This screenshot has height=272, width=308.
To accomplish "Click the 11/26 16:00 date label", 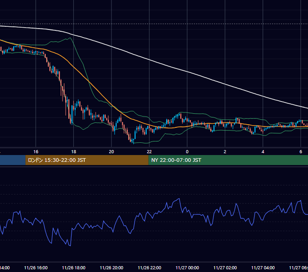I will [36, 267].
